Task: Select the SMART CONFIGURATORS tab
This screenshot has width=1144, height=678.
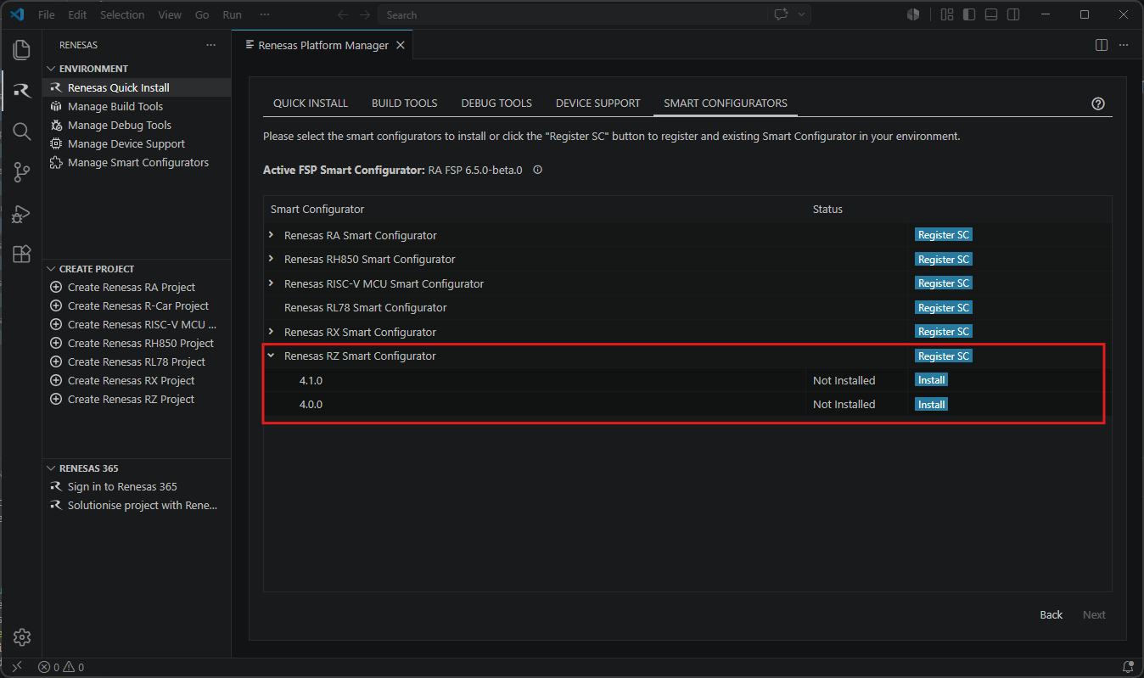Action: click(x=726, y=103)
